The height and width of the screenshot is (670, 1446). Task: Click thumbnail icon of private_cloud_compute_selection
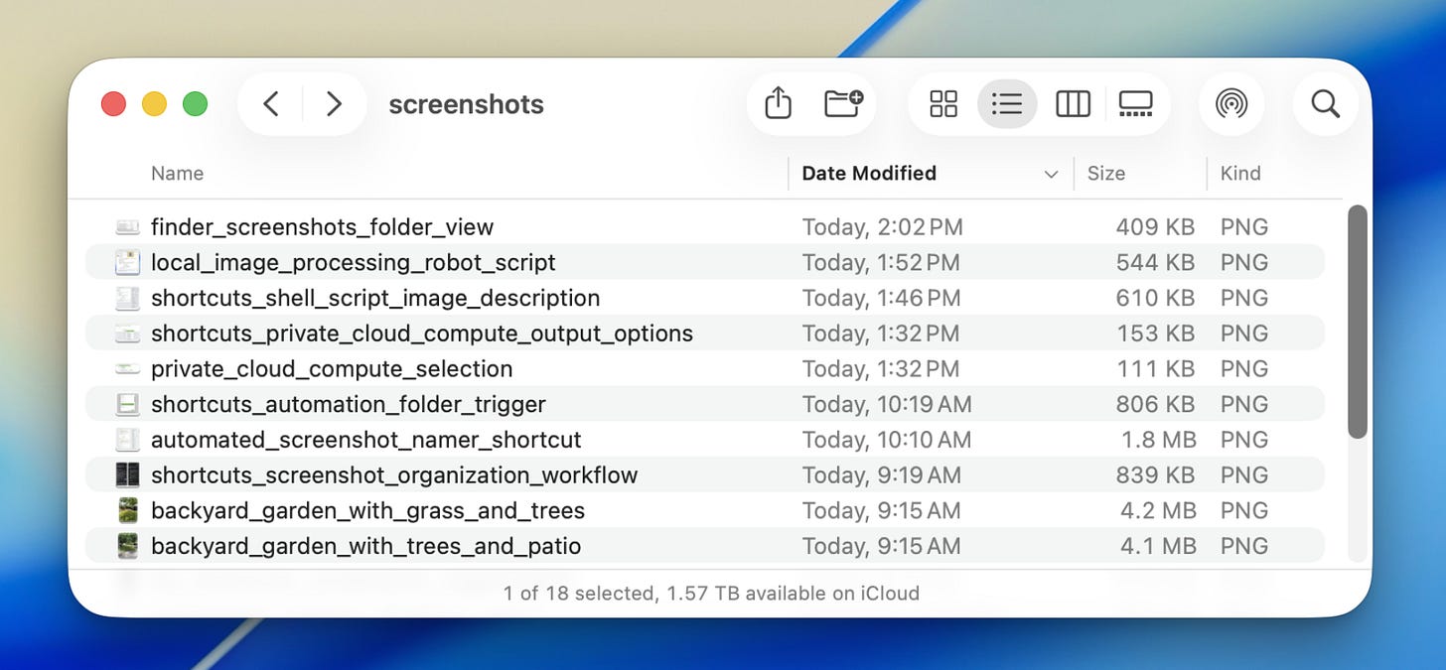pos(127,369)
